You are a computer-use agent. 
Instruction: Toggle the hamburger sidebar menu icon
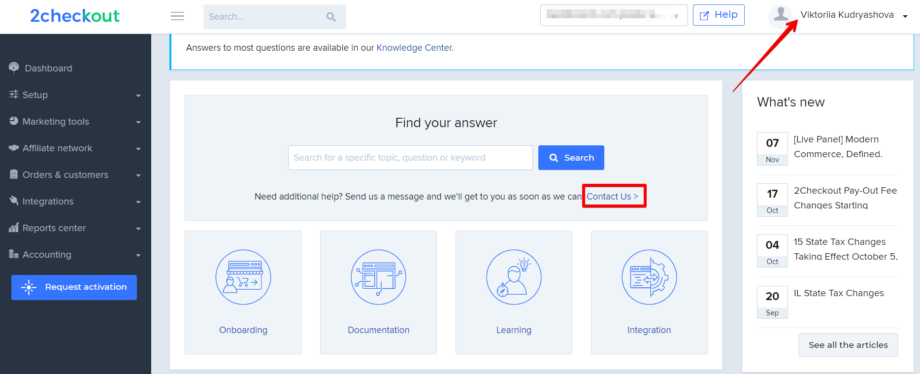click(177, 16)
